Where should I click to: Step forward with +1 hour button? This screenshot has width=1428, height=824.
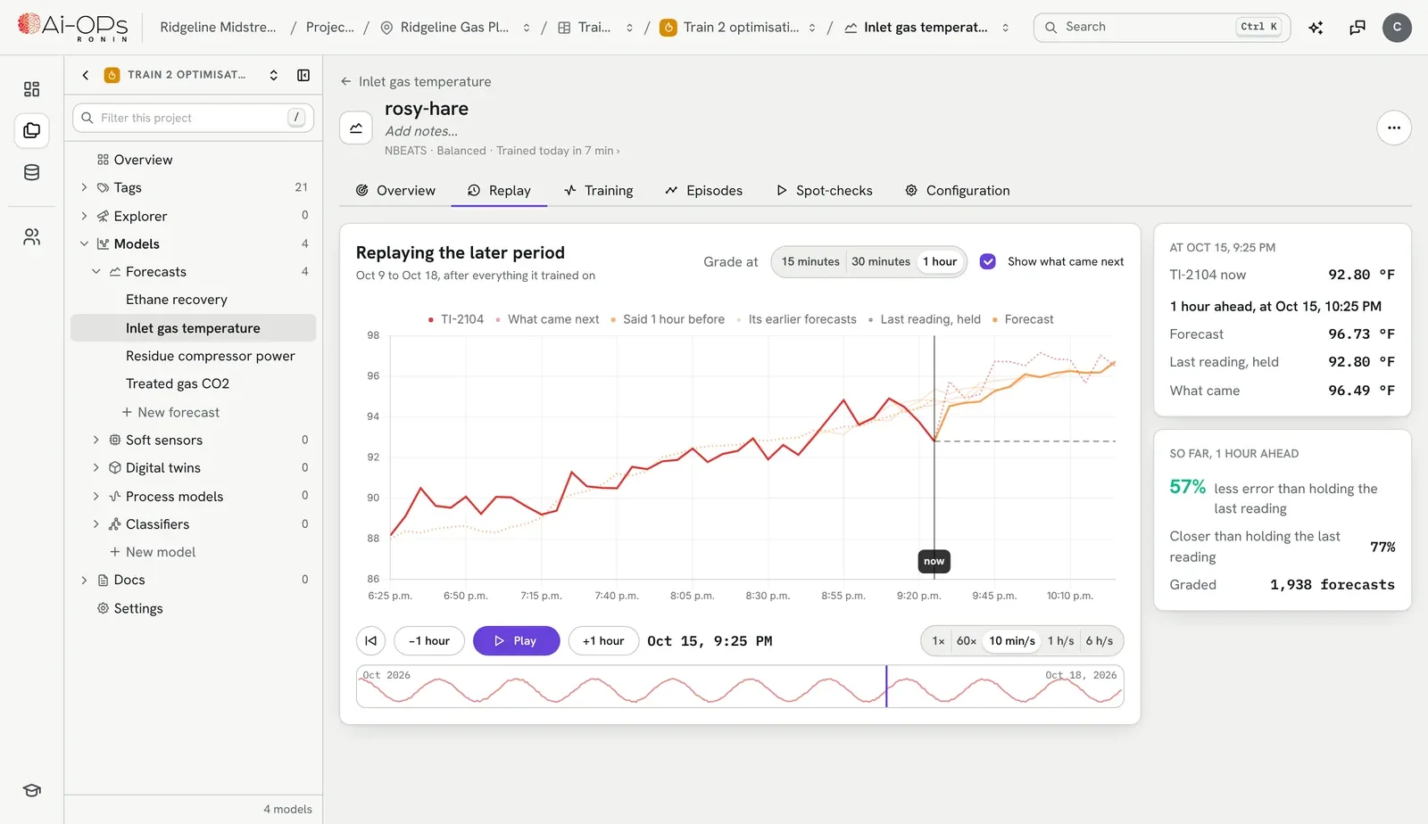pos(603,641)
